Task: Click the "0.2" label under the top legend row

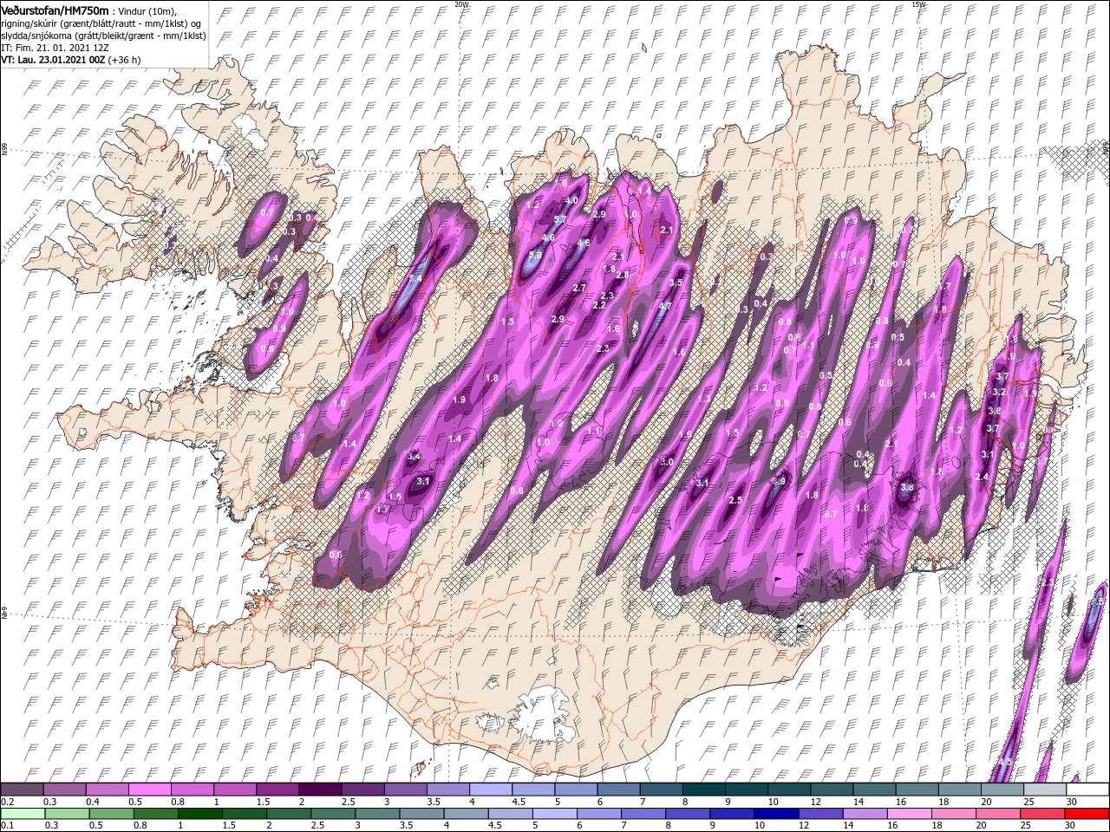Action: point(7,802)
